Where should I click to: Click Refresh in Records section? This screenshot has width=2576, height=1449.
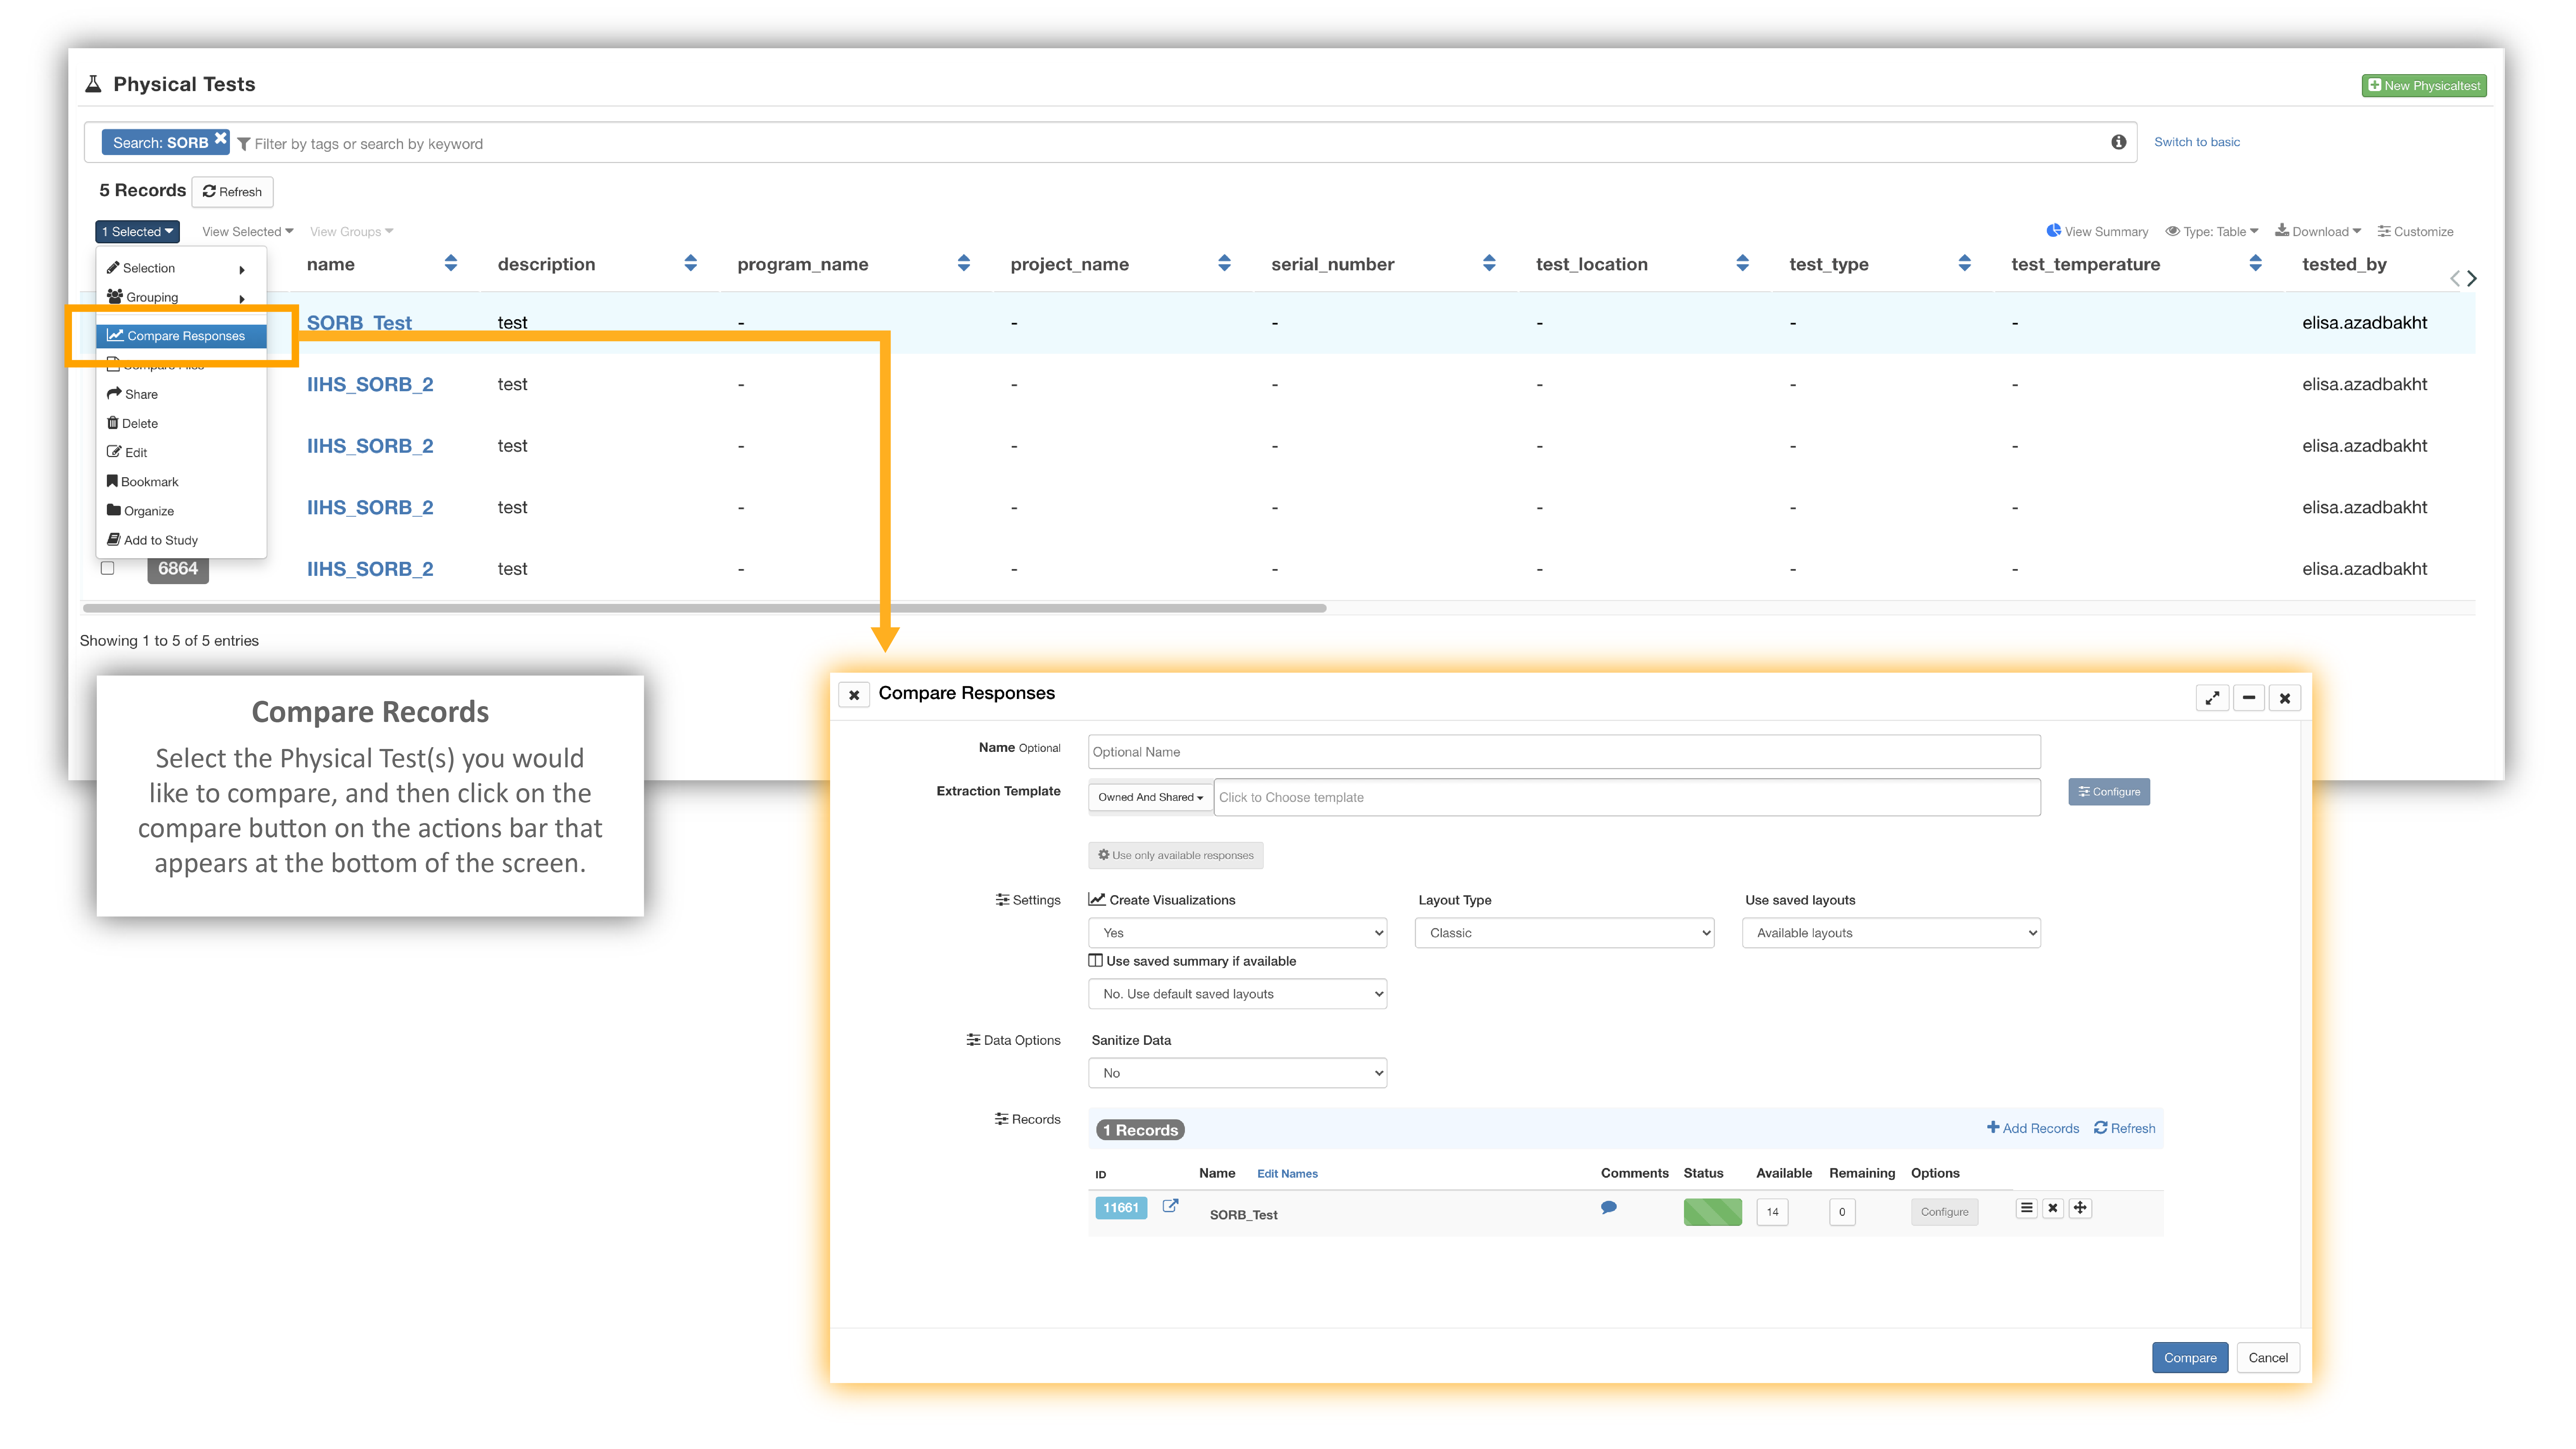(x=2125, y=1128)
